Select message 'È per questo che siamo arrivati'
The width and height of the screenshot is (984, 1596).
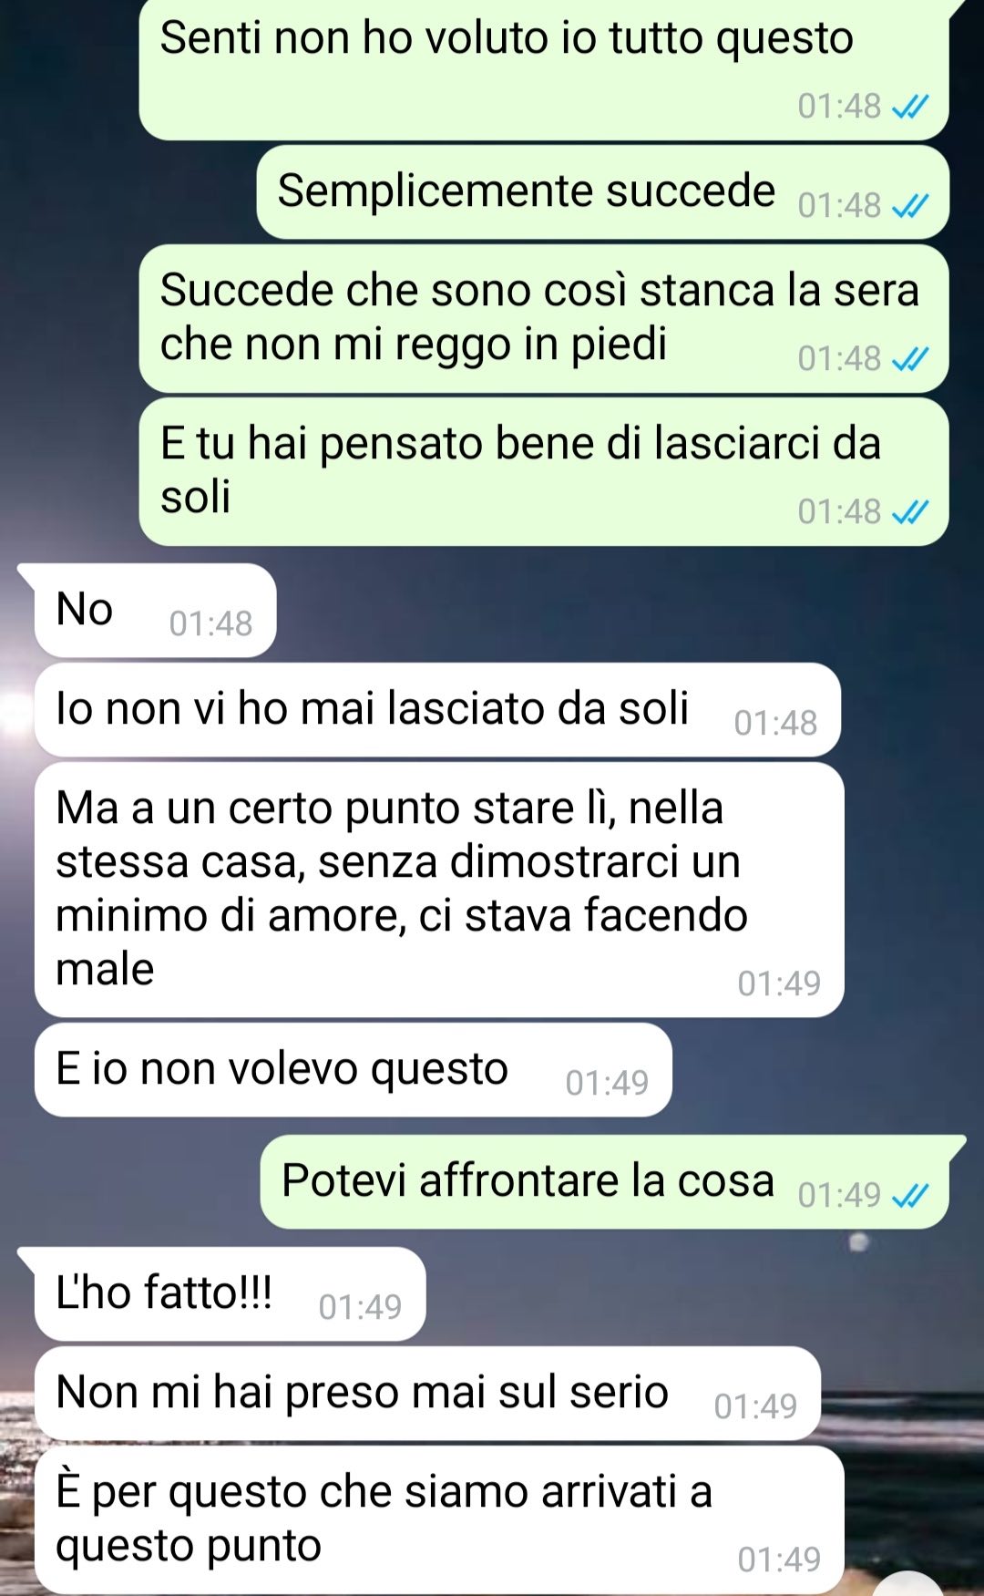(x=439, y=1519)
